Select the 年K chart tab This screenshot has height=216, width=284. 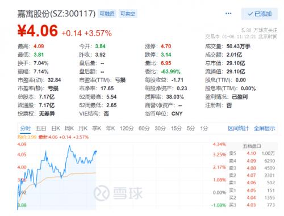(x=110, y=129)
